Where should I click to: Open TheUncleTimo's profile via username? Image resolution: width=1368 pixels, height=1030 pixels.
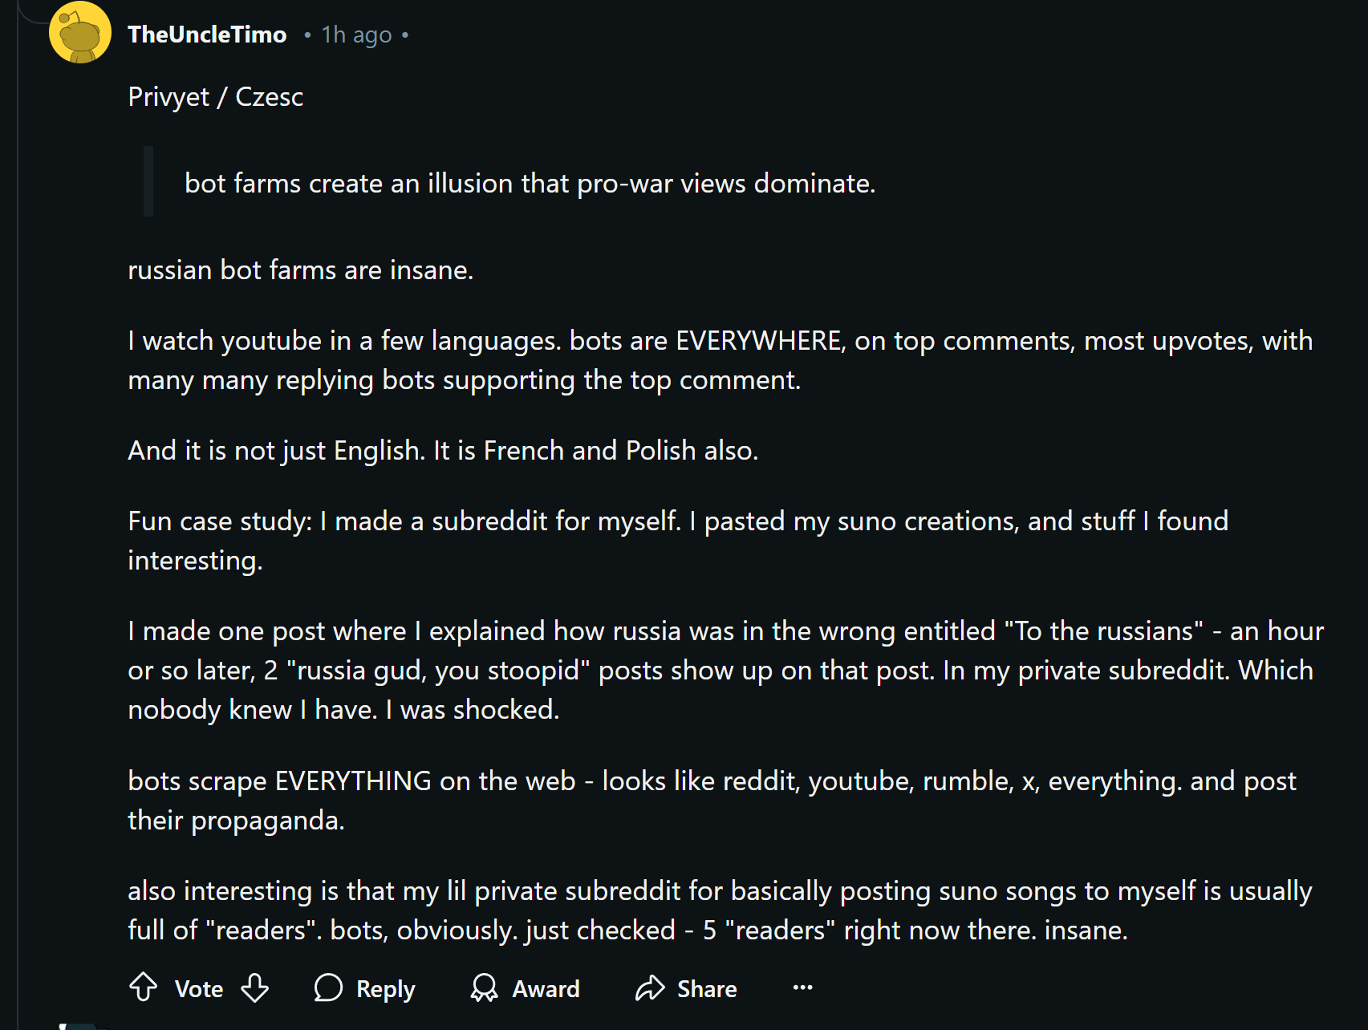207,34
